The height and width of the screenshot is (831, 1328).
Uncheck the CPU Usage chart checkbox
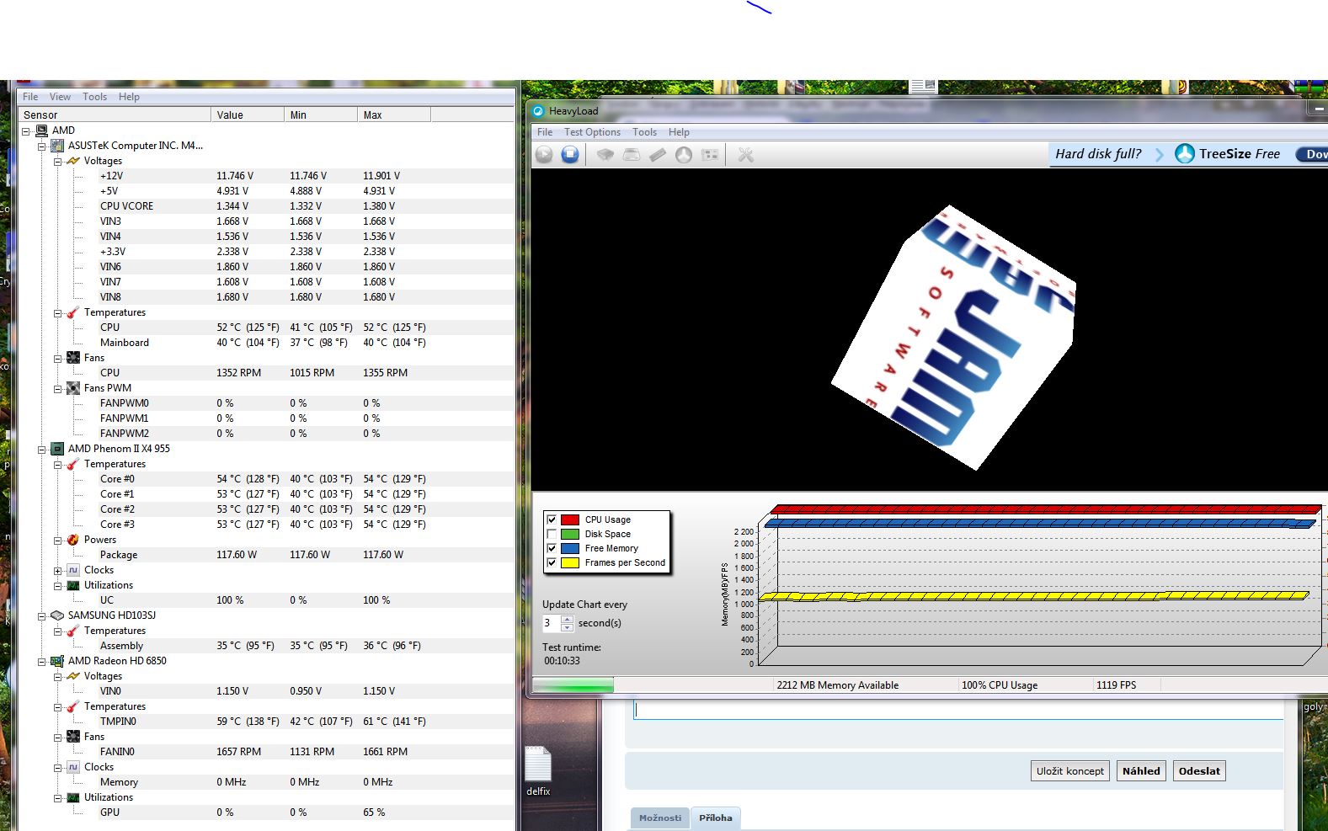pyautogui.click(x=552, y=519)
